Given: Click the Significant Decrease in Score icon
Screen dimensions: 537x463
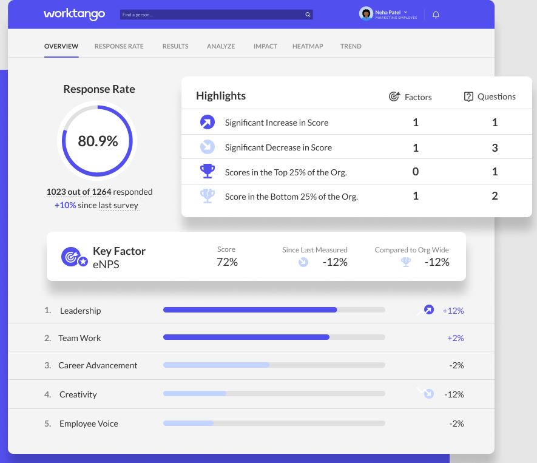Looking at the screenshot, I should coord(208,146).
